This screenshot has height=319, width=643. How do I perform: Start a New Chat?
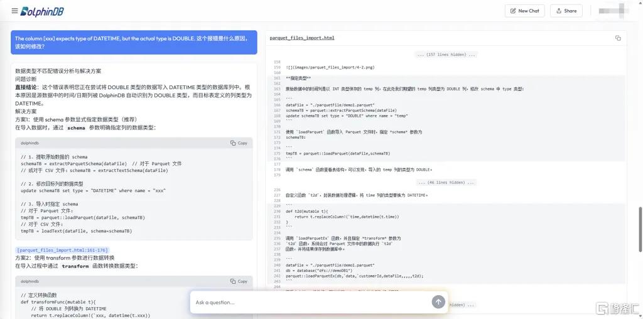point(524,11)
